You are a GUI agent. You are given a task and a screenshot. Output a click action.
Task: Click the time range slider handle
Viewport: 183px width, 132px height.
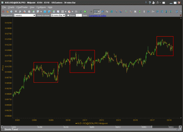pos(152,127)
